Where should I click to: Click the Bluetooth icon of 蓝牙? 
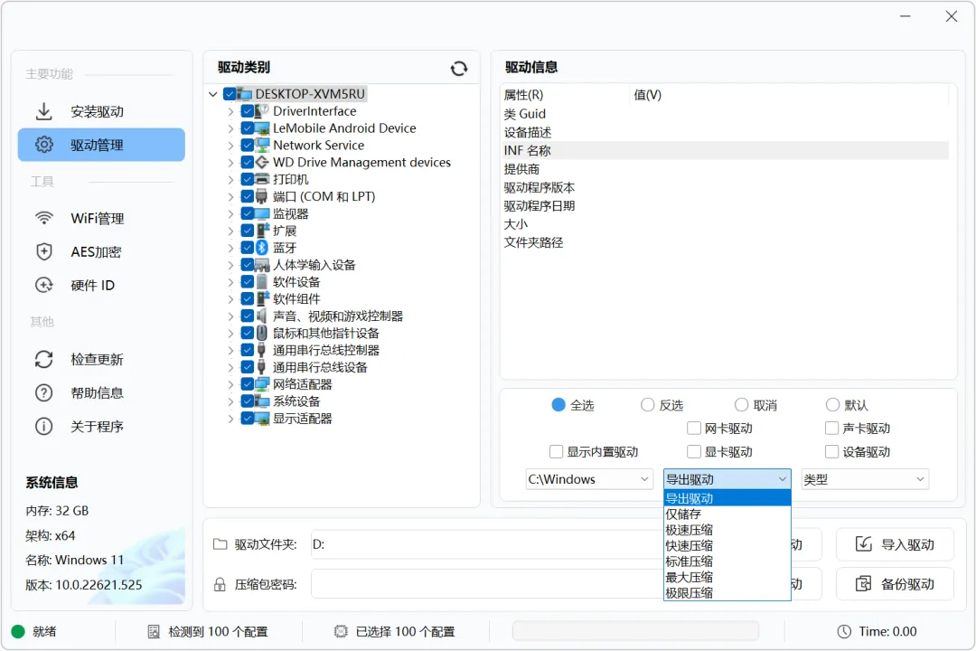(262, 248)
